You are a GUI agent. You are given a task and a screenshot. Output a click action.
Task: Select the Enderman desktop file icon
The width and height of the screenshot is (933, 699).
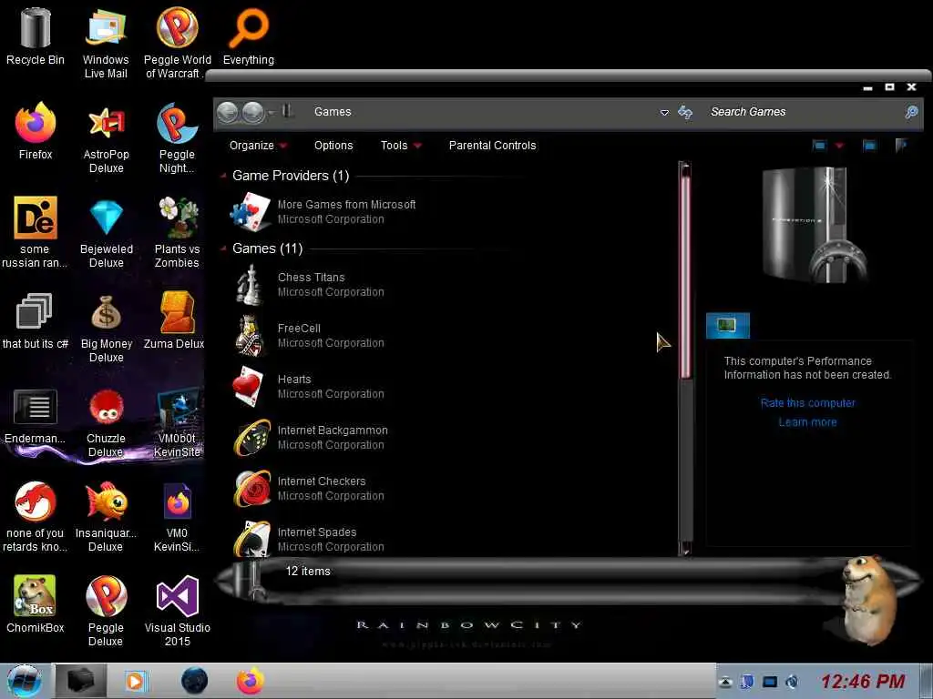[36, 407]
